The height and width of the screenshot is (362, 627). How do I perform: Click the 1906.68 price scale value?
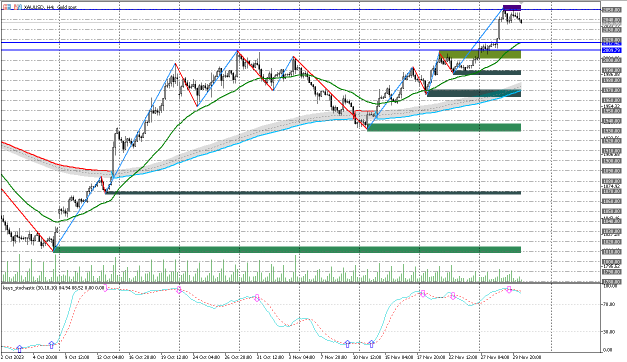click(611, 154)
